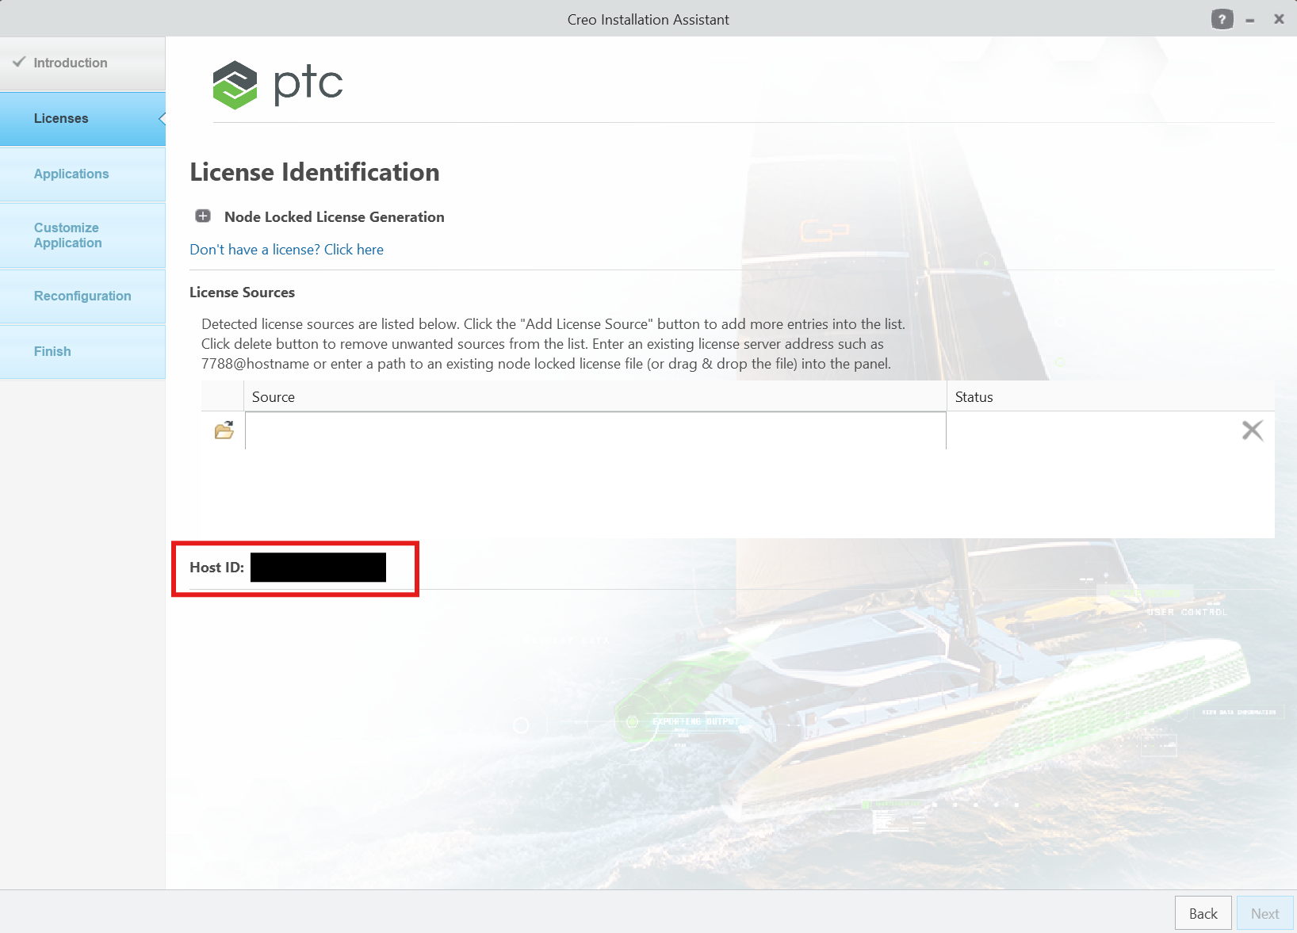Click the Status column header
The image size is (1297, 933).
coord(1111,396)
